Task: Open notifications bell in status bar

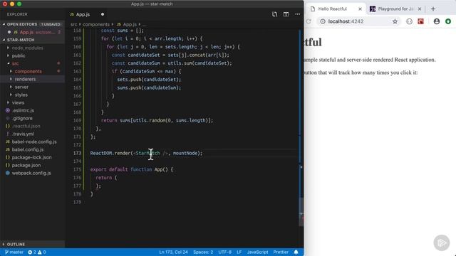Action: pyautogui.click(x=296, y=252)
